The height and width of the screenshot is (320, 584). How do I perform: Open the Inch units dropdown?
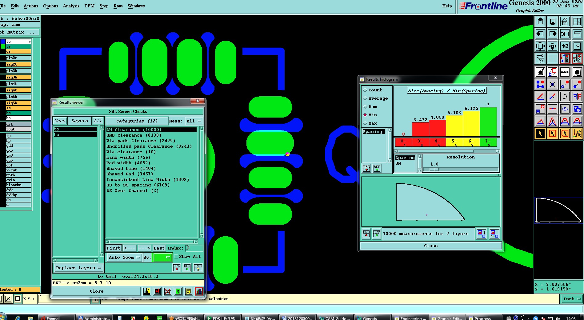point(571,299)
